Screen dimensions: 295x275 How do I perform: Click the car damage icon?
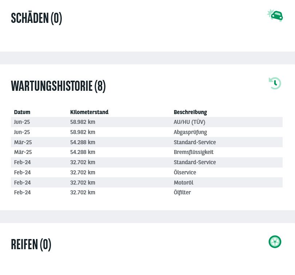pos(275,15)
